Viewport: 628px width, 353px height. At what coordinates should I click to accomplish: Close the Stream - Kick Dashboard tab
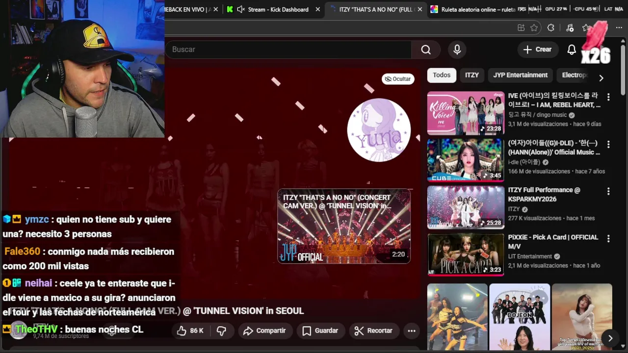click(318, 9)
